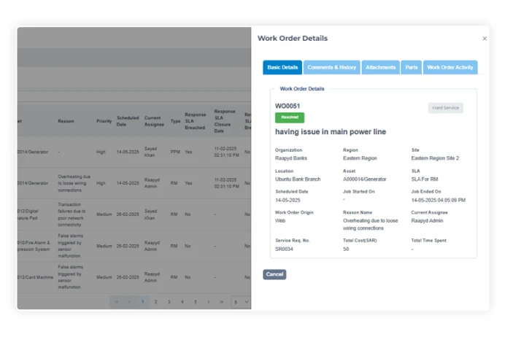Show the Parts tab
Image resolution: width=505 pixels, height=337 pixels.
[x=412, y=67]
